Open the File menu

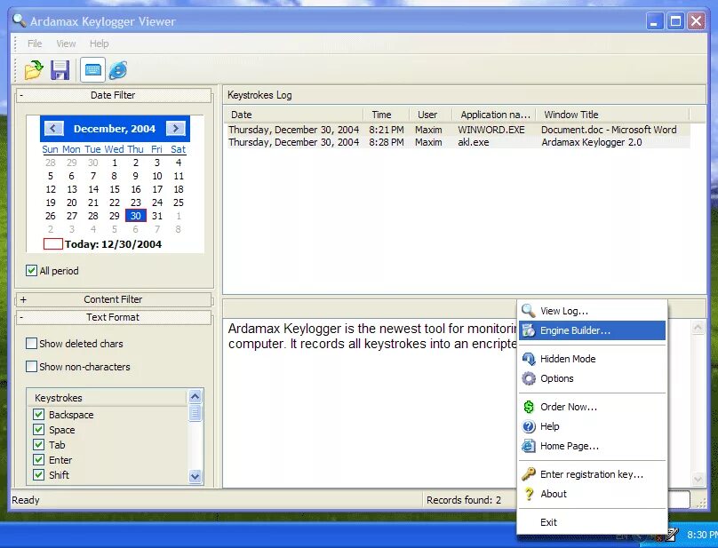click(35, 44)
